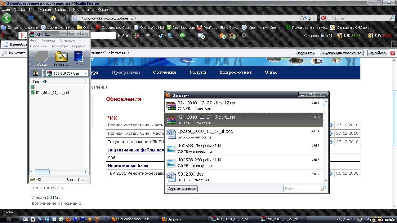Image resolution: width=397 pixels, height=223 pixels.
Task: Click the blue checkmark icon in Yandex bar
Action: (x=160, y=35)
